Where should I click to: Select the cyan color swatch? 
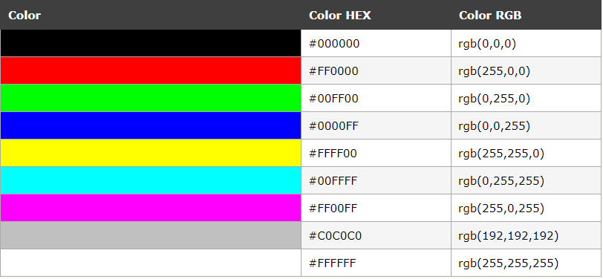point(151,180)
